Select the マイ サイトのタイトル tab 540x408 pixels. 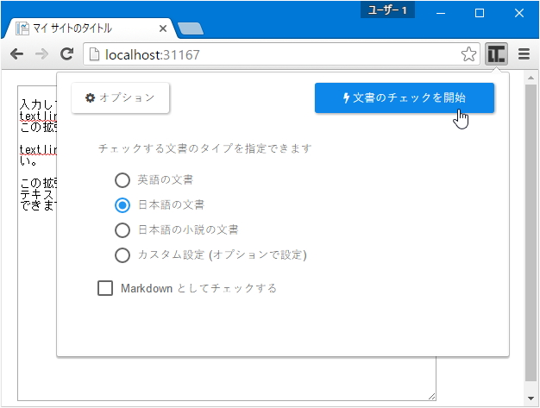[90, 28]
